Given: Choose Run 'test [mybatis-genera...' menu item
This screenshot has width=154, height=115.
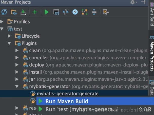Looking at the screenshot, I should (x=95, y=109).
